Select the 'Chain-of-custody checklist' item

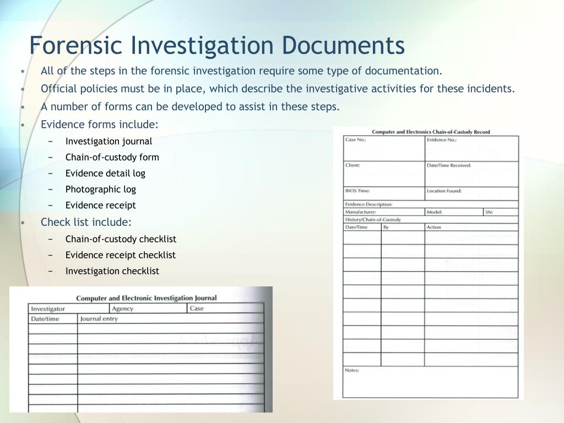[x=121, y=239]
